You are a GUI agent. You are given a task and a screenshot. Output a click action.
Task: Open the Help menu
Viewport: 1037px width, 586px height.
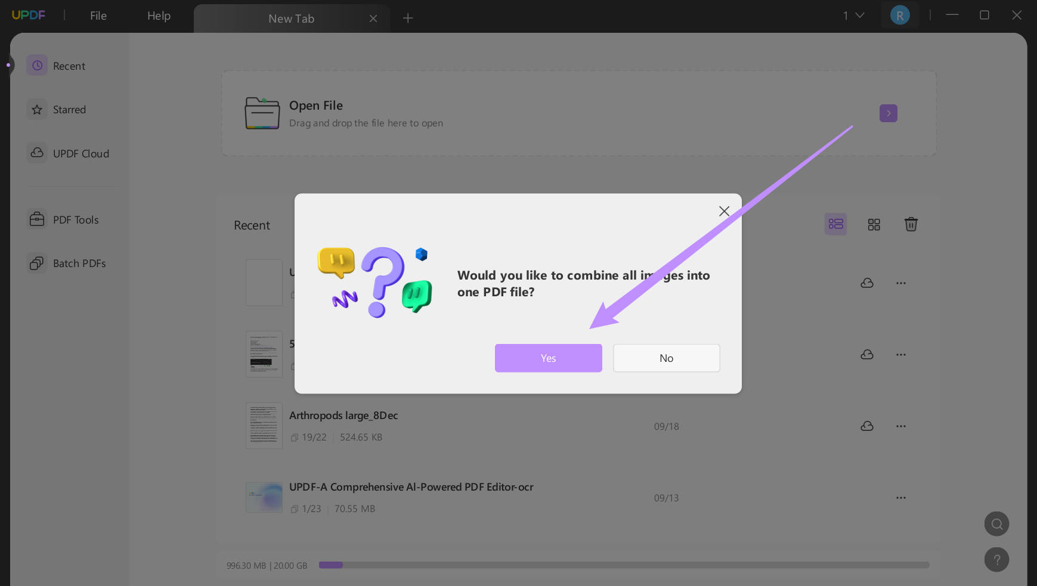pyautogui.click(x=157, y=15)
